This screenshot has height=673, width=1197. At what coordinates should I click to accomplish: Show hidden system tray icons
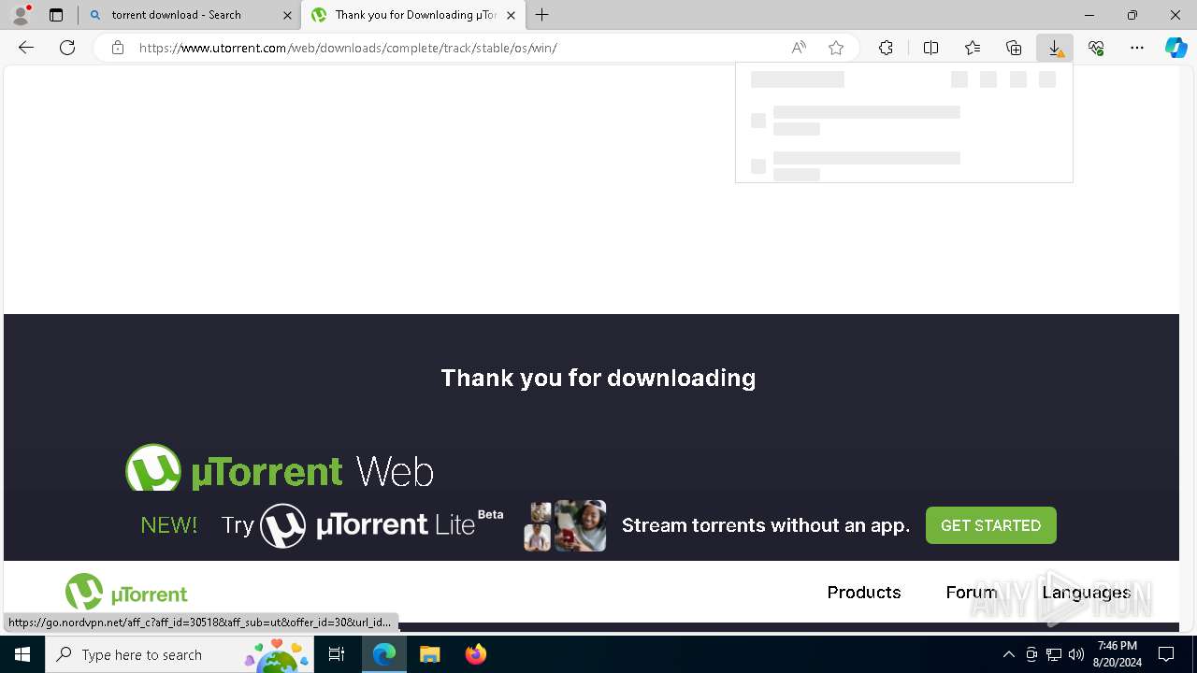tap(1008, 654)
